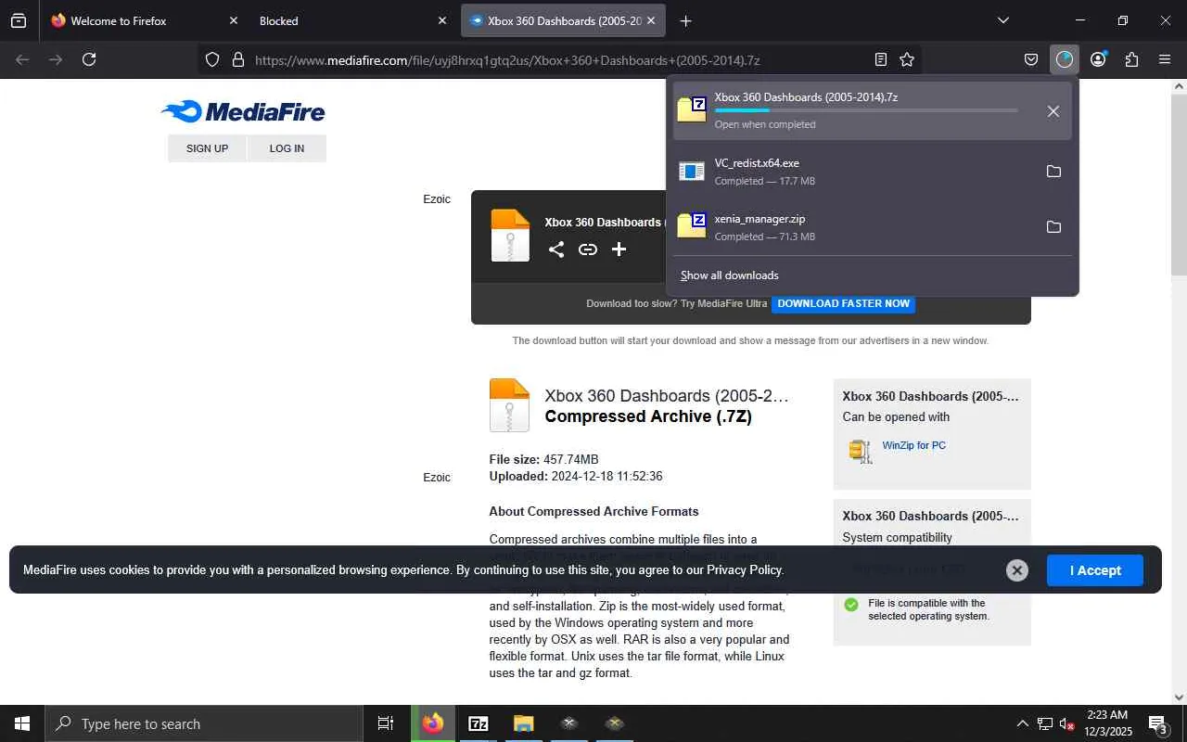Viewport: 1187px width, 742px height.
Task: Dismiss the cookie banner with the X
Action: pos(1017,570)
